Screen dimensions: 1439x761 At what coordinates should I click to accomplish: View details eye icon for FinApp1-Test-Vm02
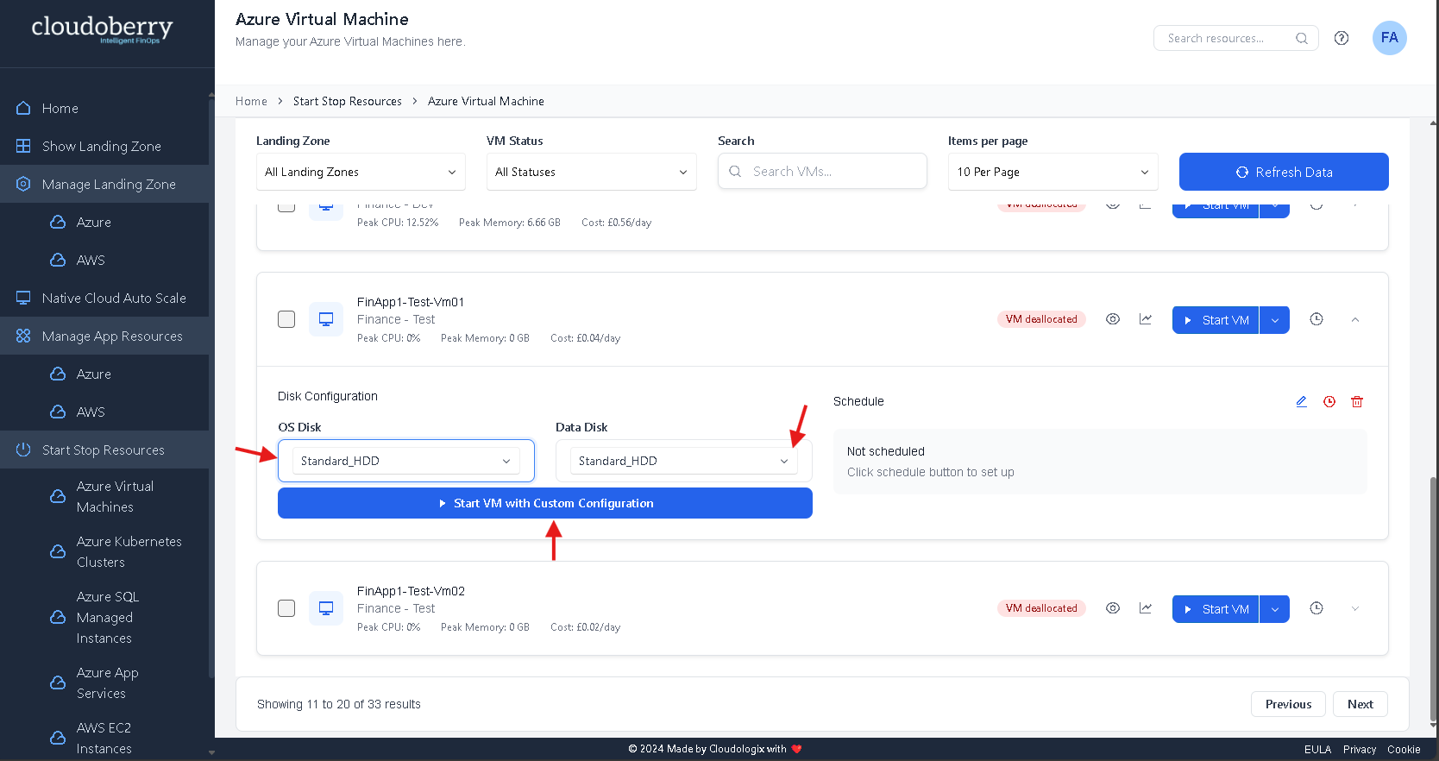click(1113, 608)
